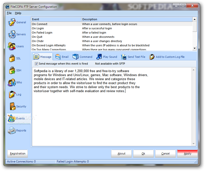
Task: Click the Cancel button
Action: pos(165,154)
